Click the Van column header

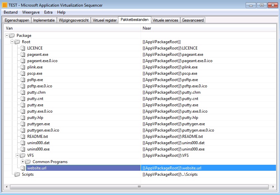9,28
